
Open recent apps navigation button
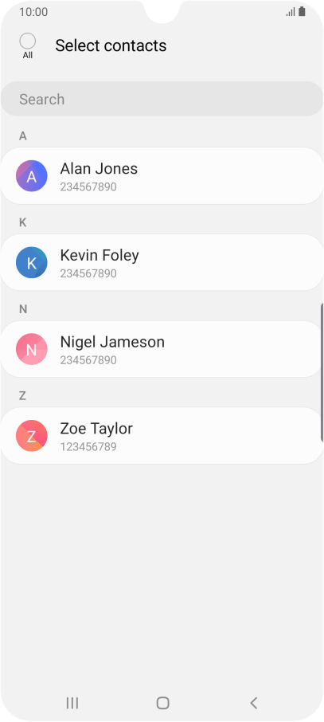tap(72, 703)
